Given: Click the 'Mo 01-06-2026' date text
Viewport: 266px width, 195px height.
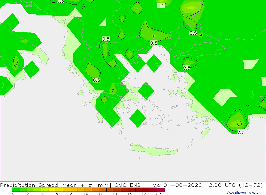Looking at the screenshot, I should coord(177,185).
